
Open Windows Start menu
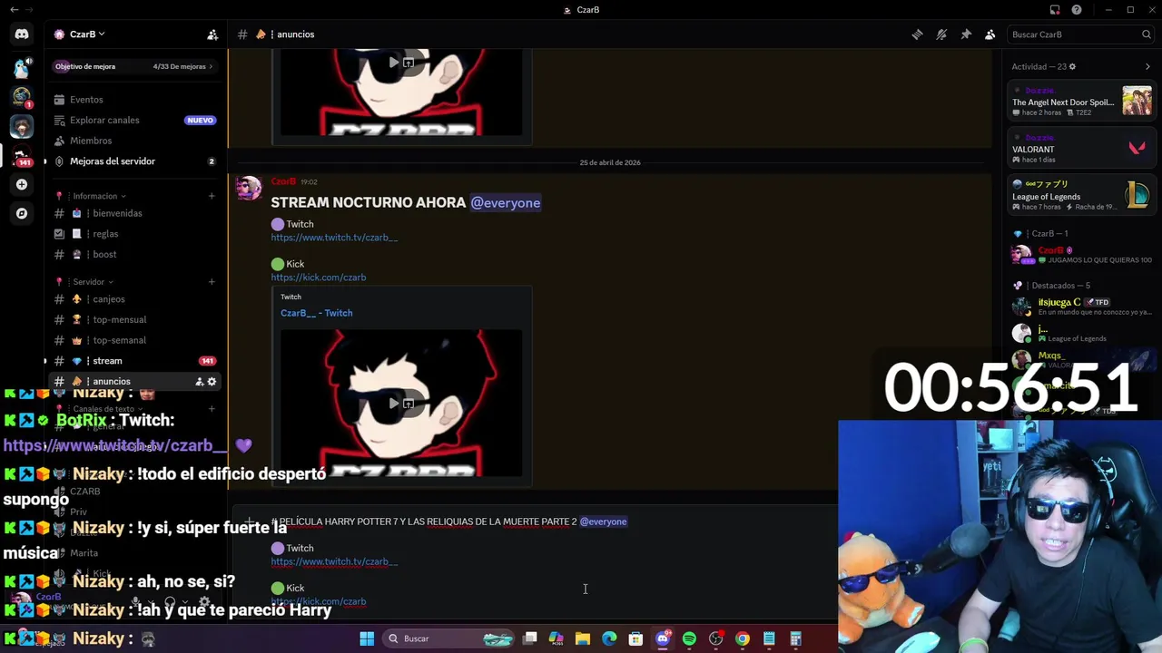point(367,638)
